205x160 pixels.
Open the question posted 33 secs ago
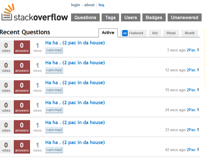tap(75, 123)
